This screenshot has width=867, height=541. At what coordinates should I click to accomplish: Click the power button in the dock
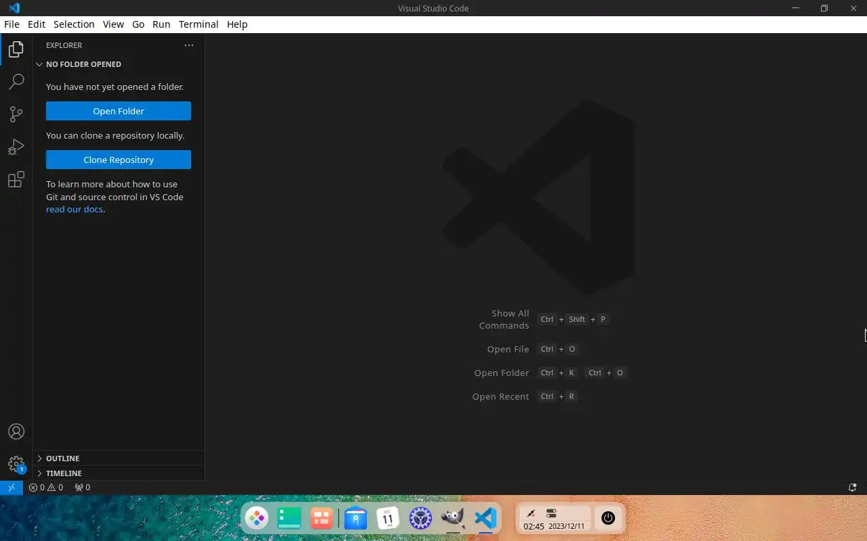[x=608, y=518]
